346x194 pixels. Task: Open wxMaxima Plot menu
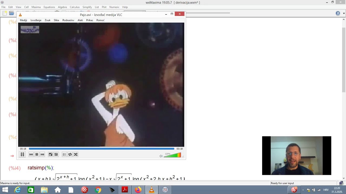coord(104,7)
